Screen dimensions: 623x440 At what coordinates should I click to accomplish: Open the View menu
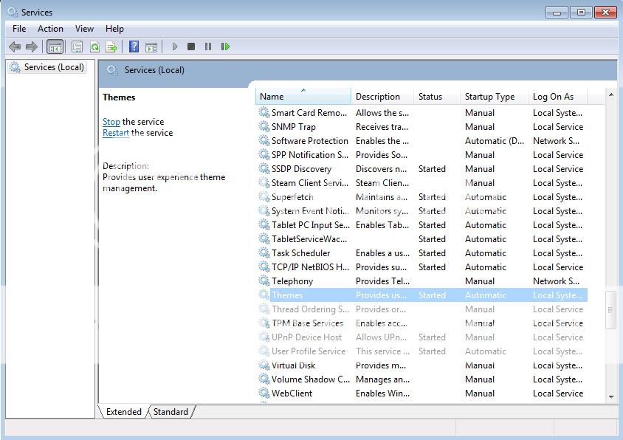pyautogui.click(x=84, y=28)
